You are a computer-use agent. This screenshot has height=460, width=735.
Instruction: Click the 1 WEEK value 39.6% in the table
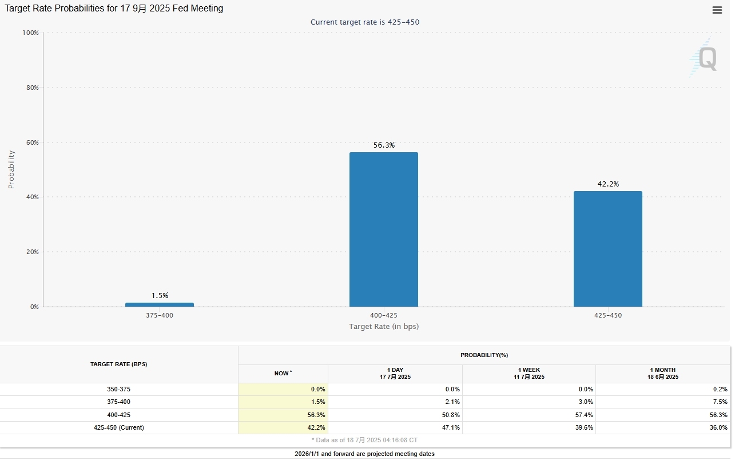[584, 427]
